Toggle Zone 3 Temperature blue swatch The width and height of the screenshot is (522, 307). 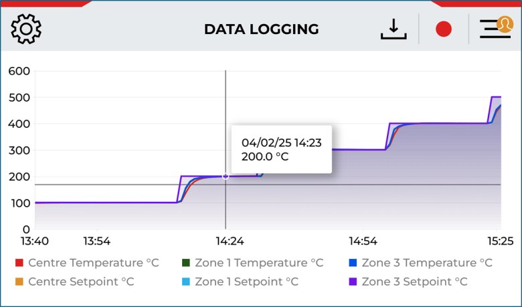[353, 263]
